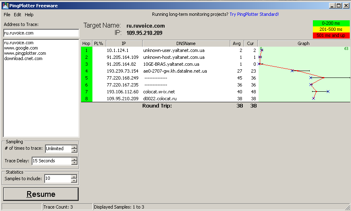Select the green hop 8 cell
Viewport: 351px width, 211px height.
(x=87, y=99)
